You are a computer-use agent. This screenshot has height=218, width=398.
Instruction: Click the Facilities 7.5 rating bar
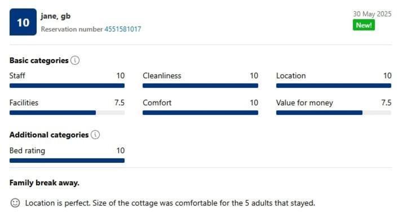click(x=67, y=113)
